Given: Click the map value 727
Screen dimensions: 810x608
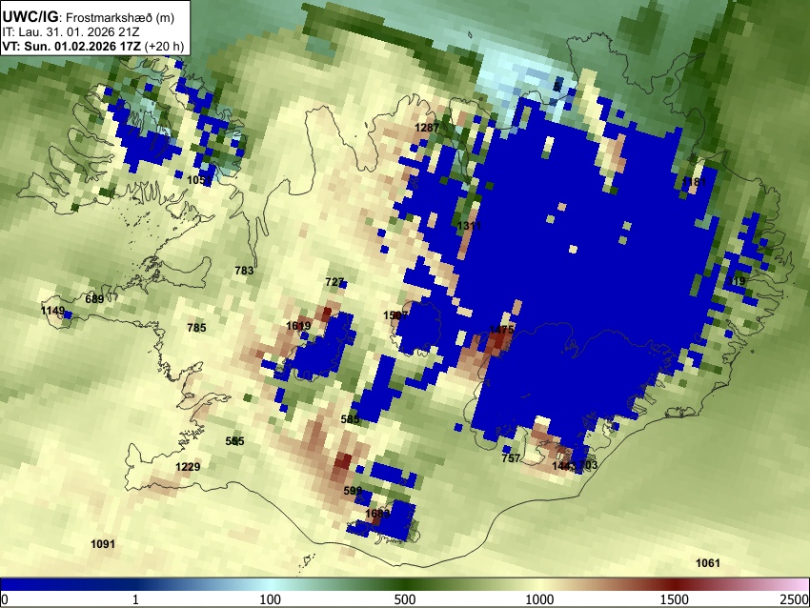Looking at the screenshot, I should (334, 282).
